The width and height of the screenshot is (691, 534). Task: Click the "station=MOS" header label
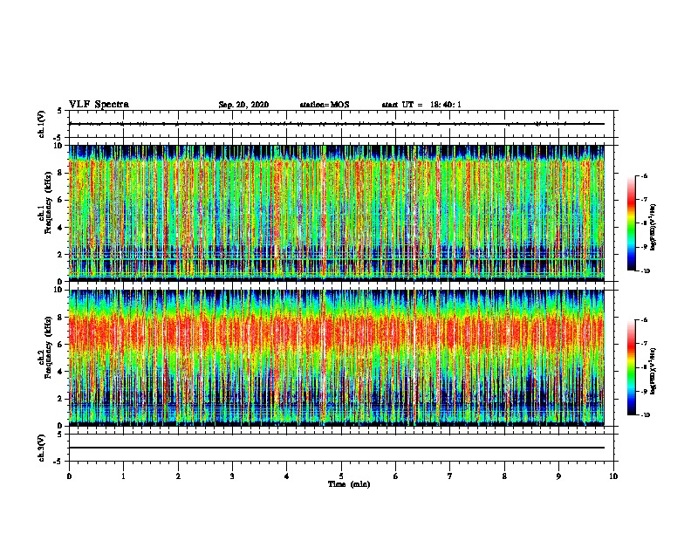click(x=325, y=105)
